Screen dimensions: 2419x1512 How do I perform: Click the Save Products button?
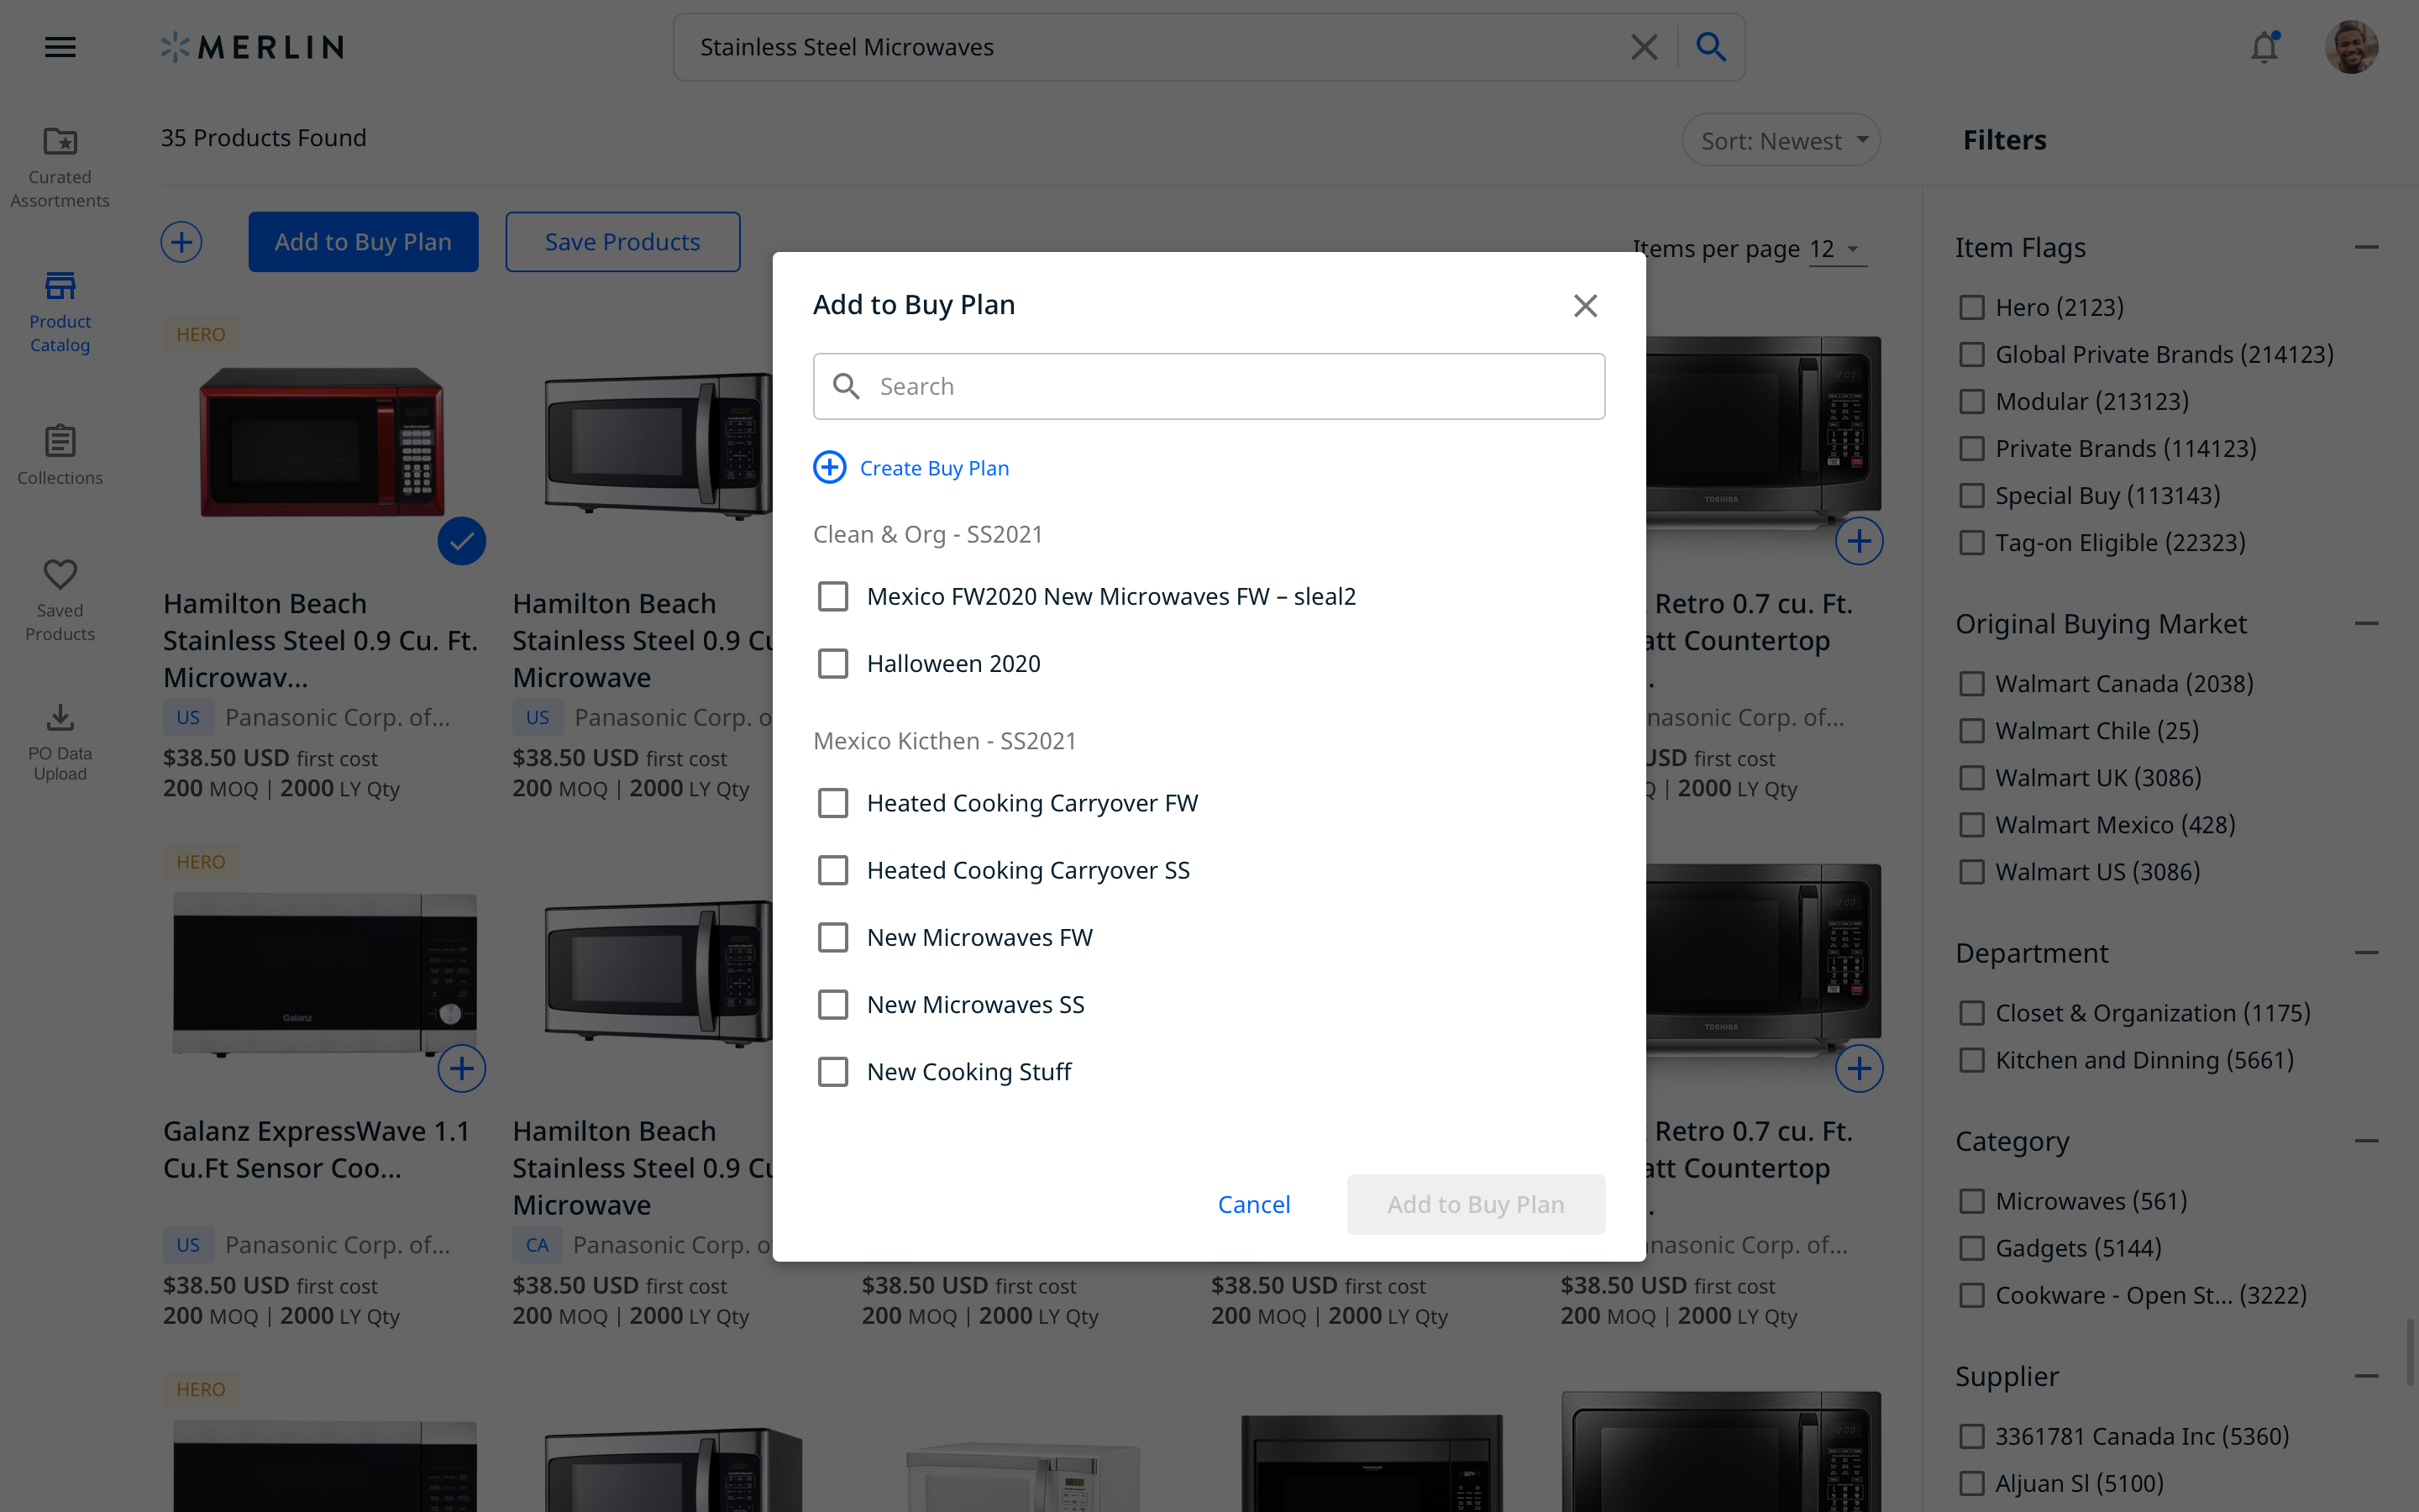pos(622,241)
